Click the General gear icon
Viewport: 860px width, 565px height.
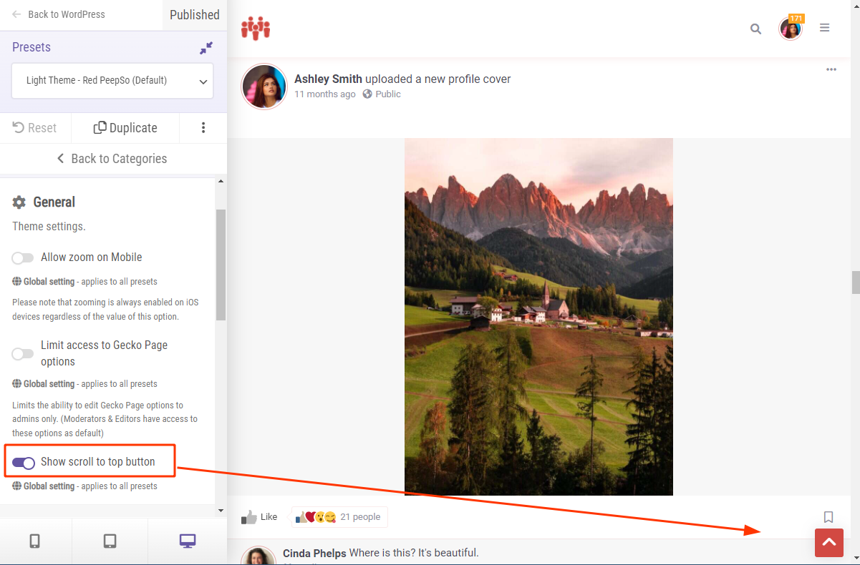[19, 202]
